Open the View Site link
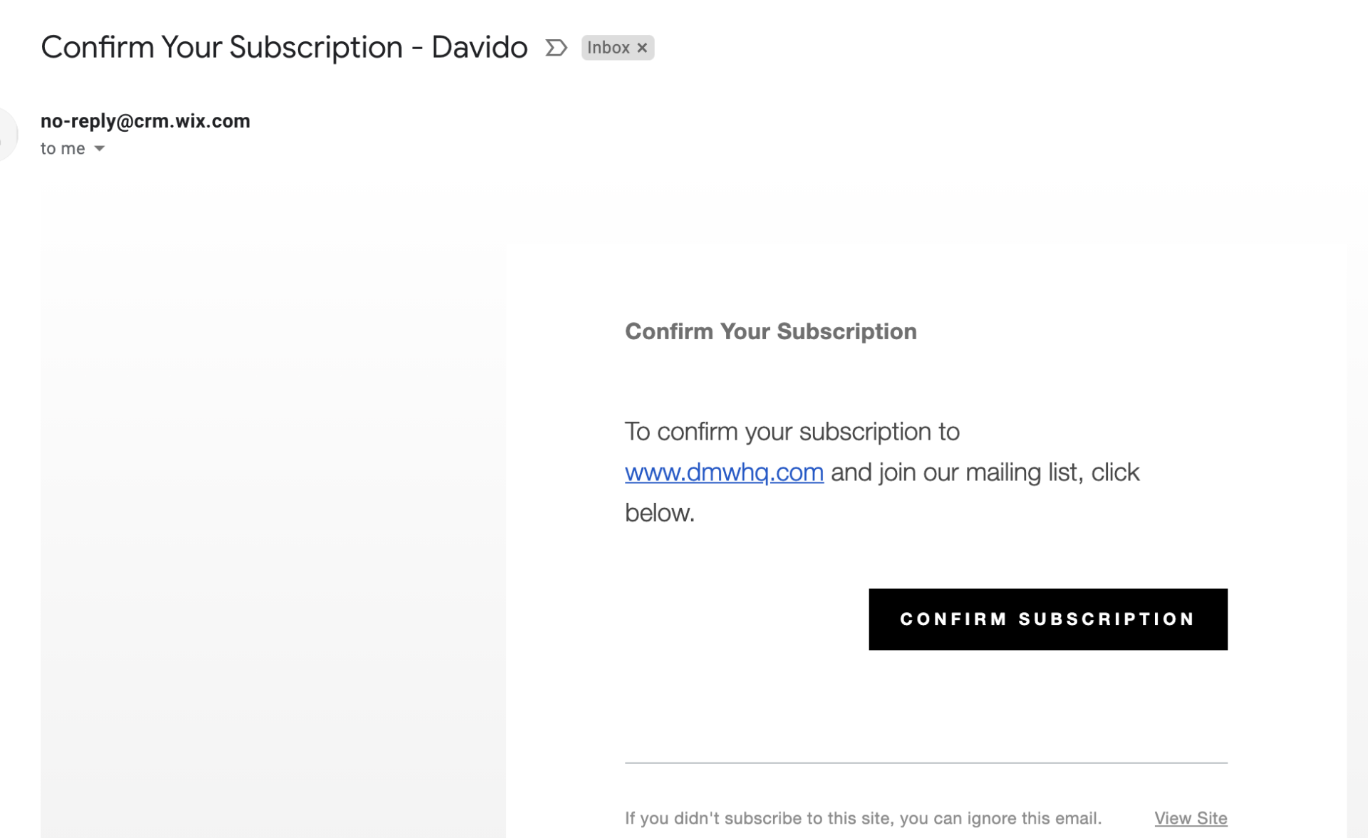Screen dimensions: 1368x838 tap(1190, 818)
